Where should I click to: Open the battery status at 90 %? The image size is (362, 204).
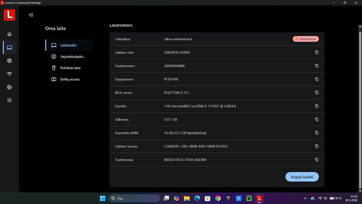pyautogui.click(x=336, y=198)
